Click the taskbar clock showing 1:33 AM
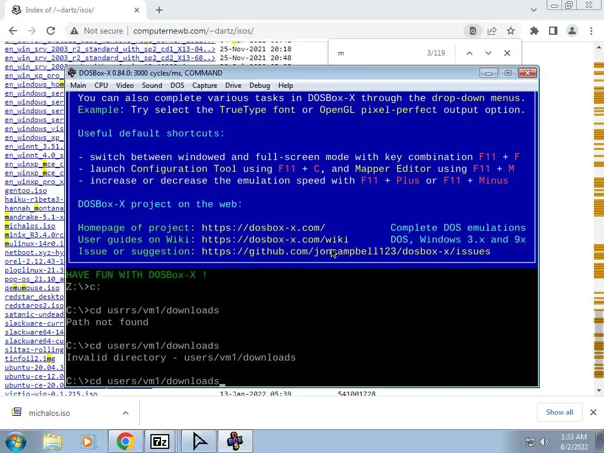Screen dimensions: 604x453 [574, 442]
